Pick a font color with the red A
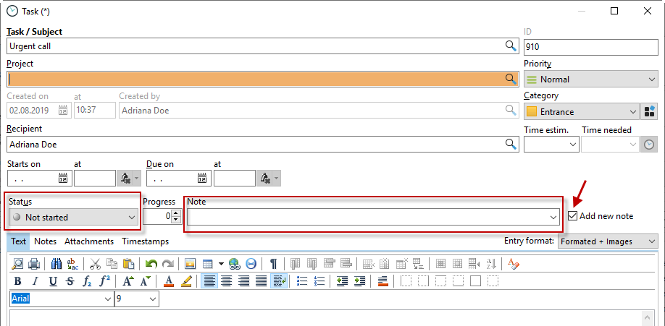This screenshot has width=665, height=326. pyautogui.click(x=169, y=281)
